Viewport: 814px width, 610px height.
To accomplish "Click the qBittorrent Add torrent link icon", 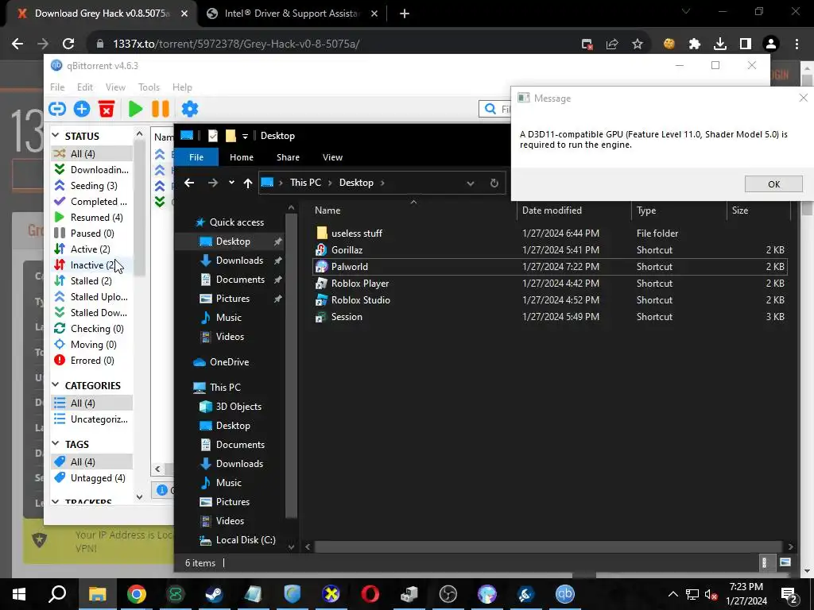I will pyautogui.click(x=57, y=109).
